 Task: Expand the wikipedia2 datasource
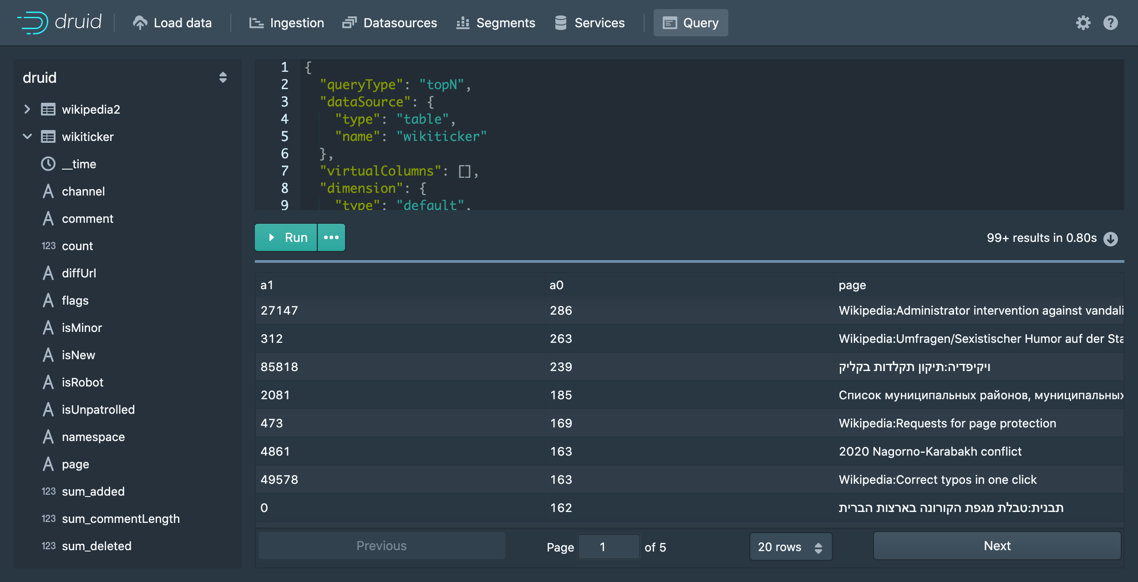27,109
